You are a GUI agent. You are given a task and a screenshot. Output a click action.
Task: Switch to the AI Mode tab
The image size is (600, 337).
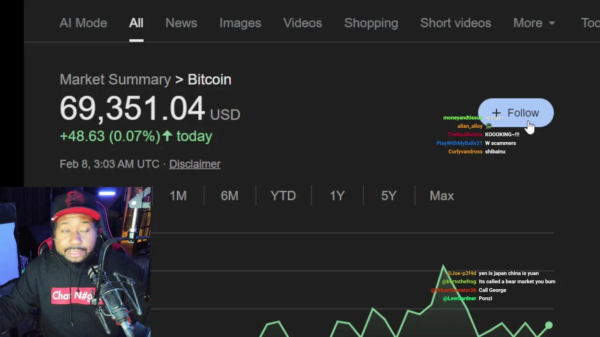83,23
